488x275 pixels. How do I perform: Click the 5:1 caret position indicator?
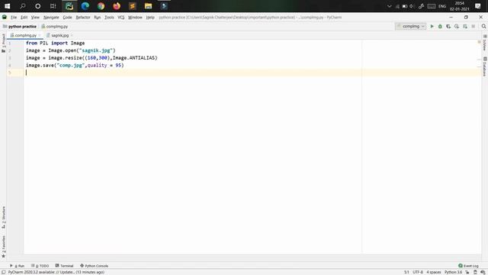tap(406, 272)
